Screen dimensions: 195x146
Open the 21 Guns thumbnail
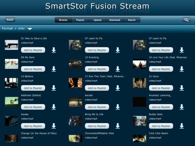139,83
